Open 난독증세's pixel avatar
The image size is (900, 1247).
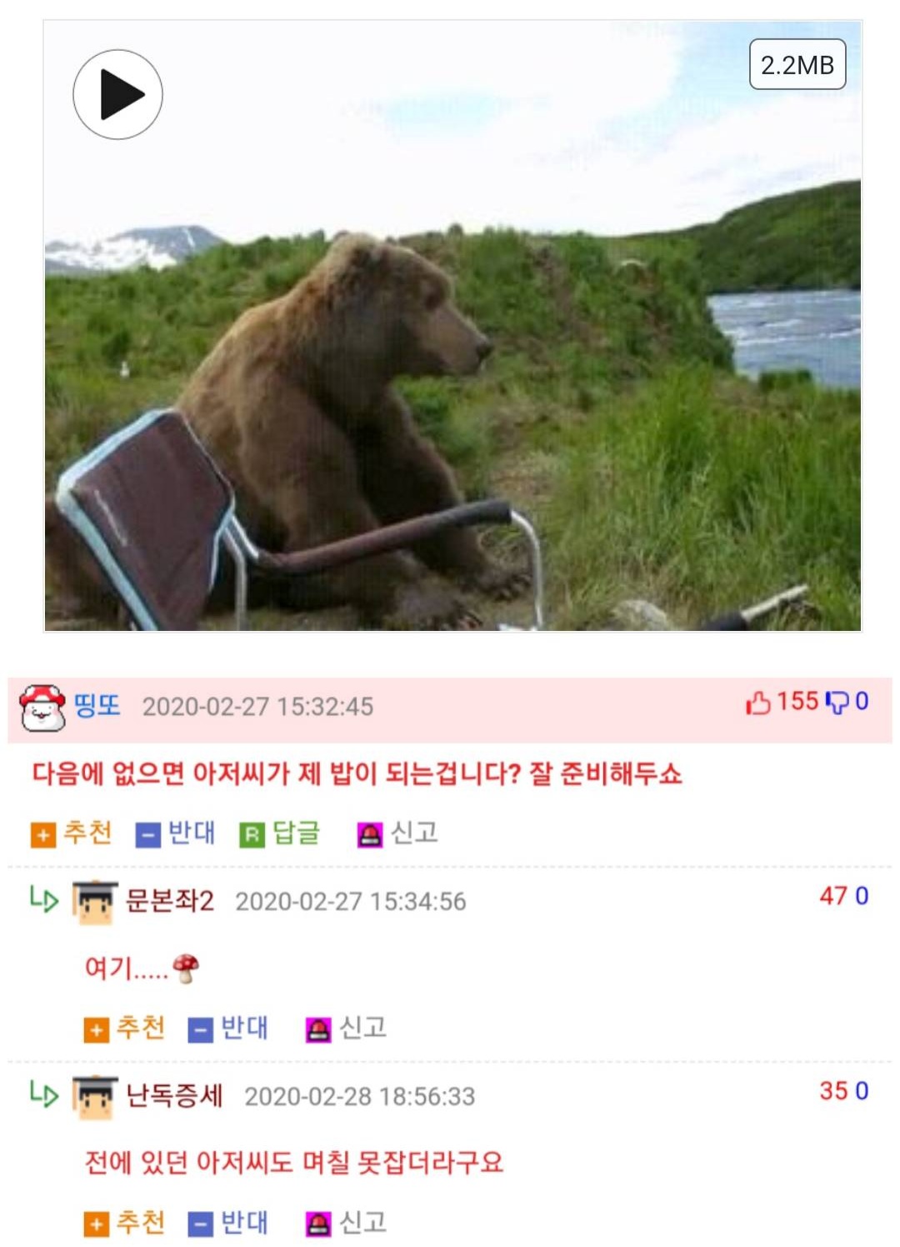pos(95,1097)
